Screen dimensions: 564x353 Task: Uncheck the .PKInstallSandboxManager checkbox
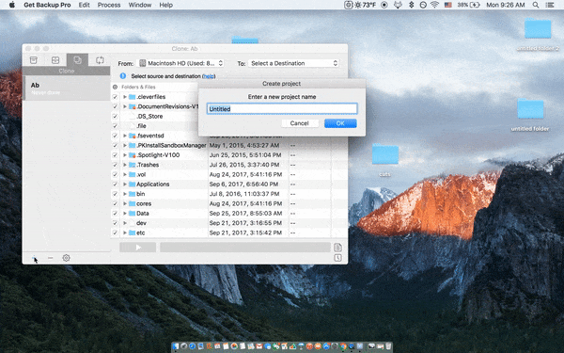click(115, 146)
